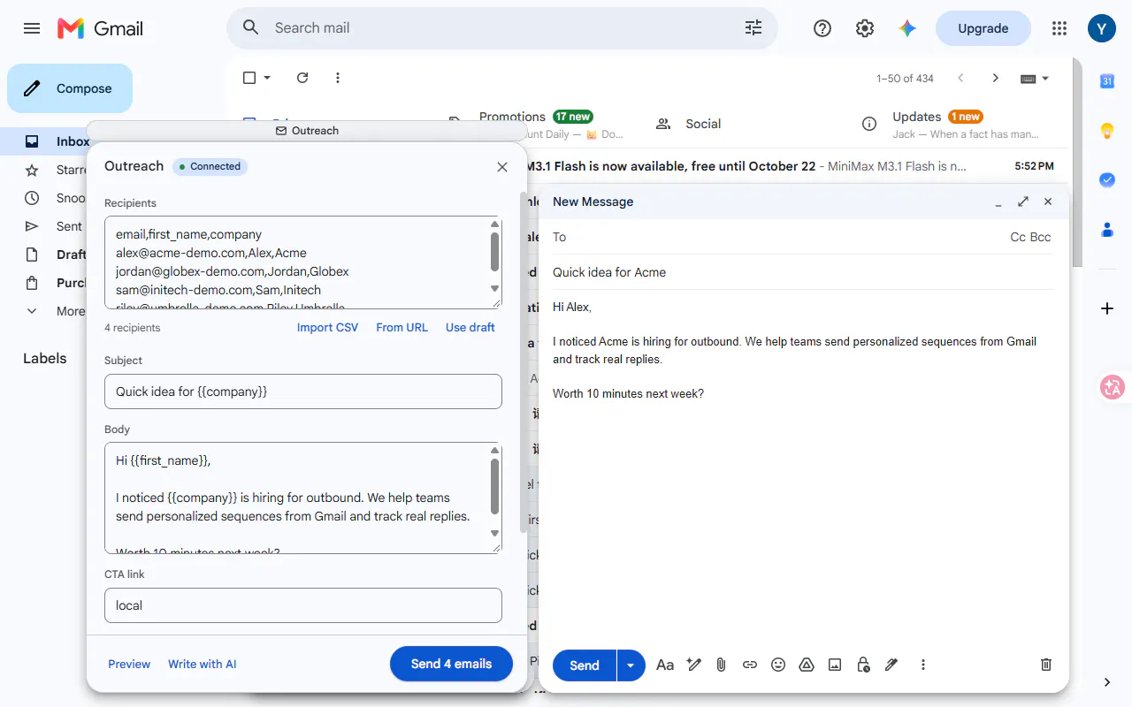Click the Outreach Subject field
The image size is (1132, 707).
click(303, 392)
